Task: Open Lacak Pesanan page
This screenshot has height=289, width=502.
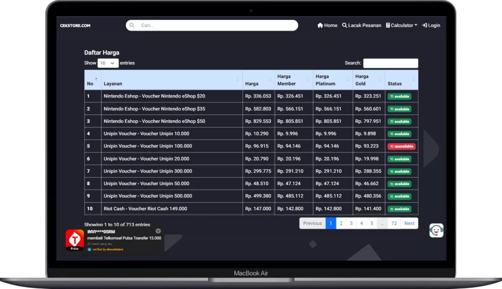Action: point(361,26)
